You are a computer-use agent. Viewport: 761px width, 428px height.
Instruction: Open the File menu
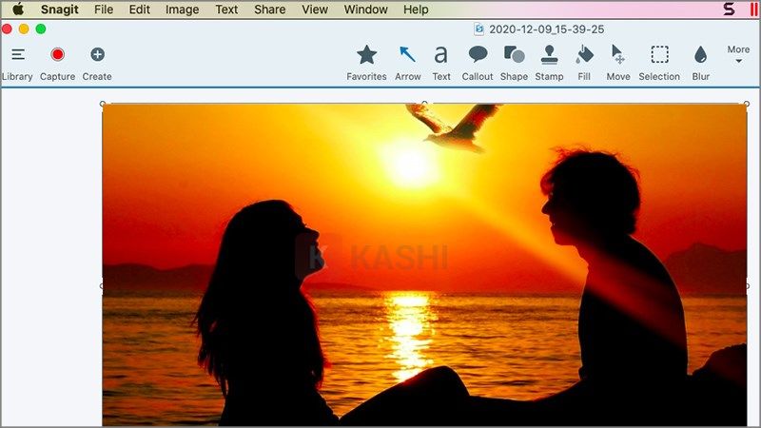click(104, 10)
